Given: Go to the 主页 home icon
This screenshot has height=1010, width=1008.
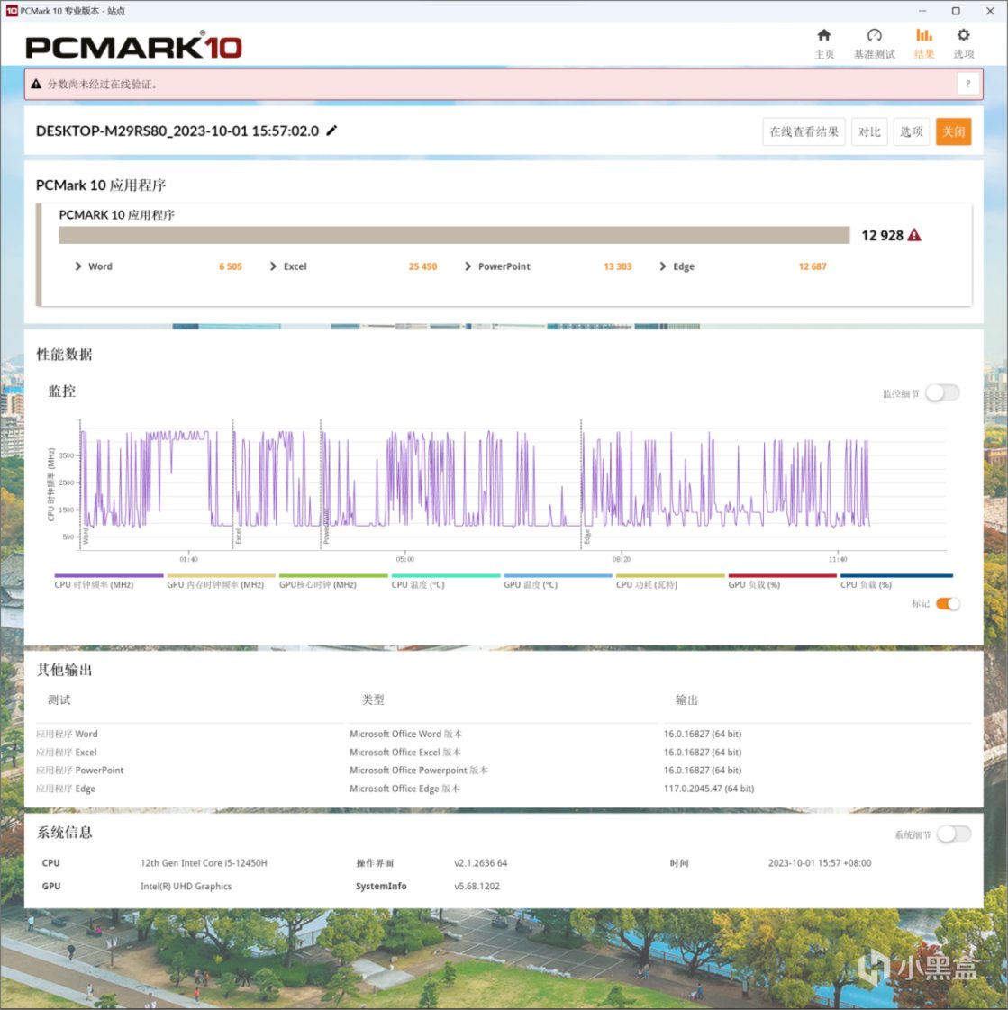Looking at the screenshot, I should tap(823, 43).
